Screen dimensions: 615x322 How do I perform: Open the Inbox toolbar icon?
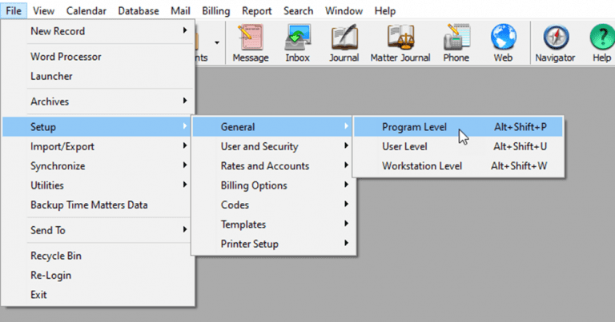pos(297,42)
